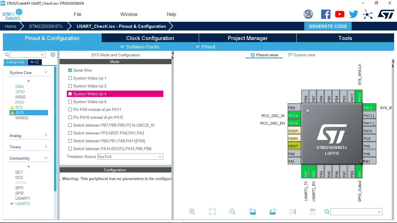This screenshot has width=397, height=223.
Task: Rotate the chip clockwise
Action: 253,212
